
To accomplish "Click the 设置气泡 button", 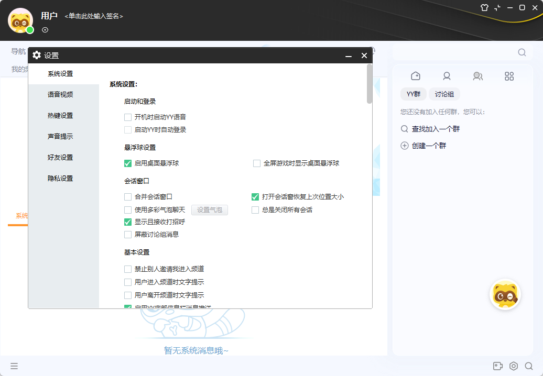I will tap(210, 210).
